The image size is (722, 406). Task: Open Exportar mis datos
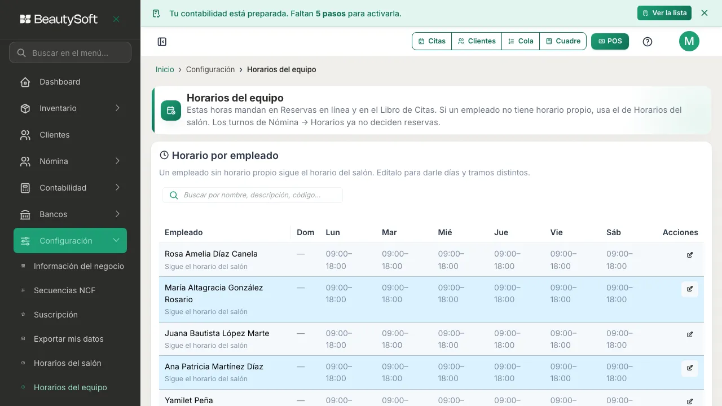tap(70, 339)
